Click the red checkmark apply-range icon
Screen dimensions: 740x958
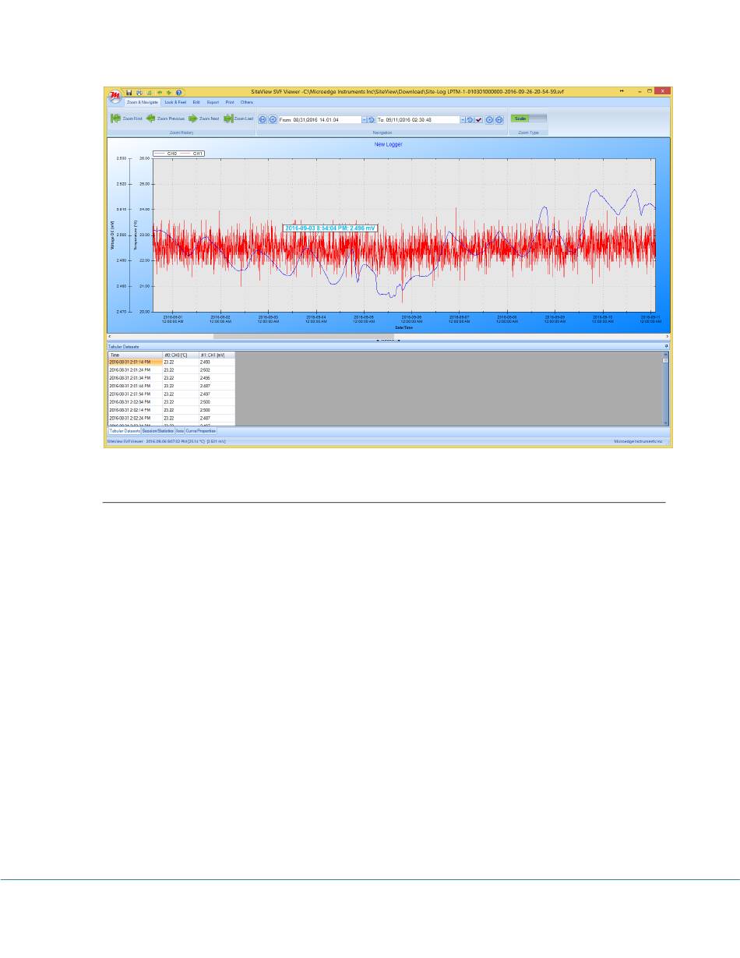[479, 119]
